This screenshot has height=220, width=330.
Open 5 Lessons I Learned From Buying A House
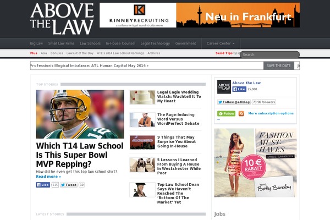[179, 166]
